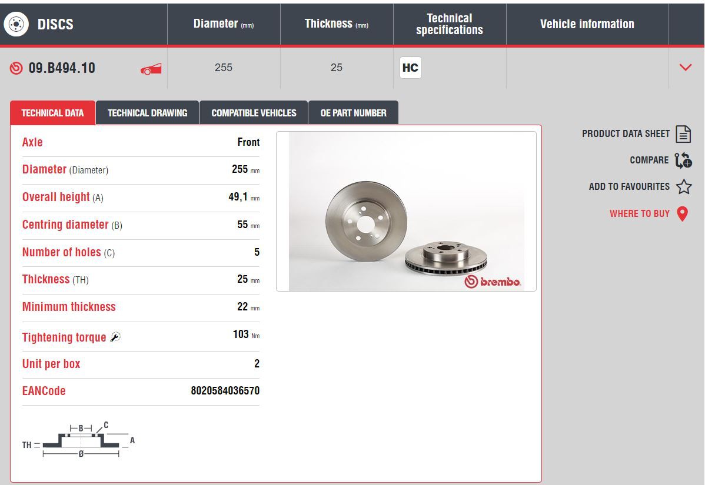Click the Add To Favourites text
Viewport: 705px width, 485px height.
[x=628, y=187]
